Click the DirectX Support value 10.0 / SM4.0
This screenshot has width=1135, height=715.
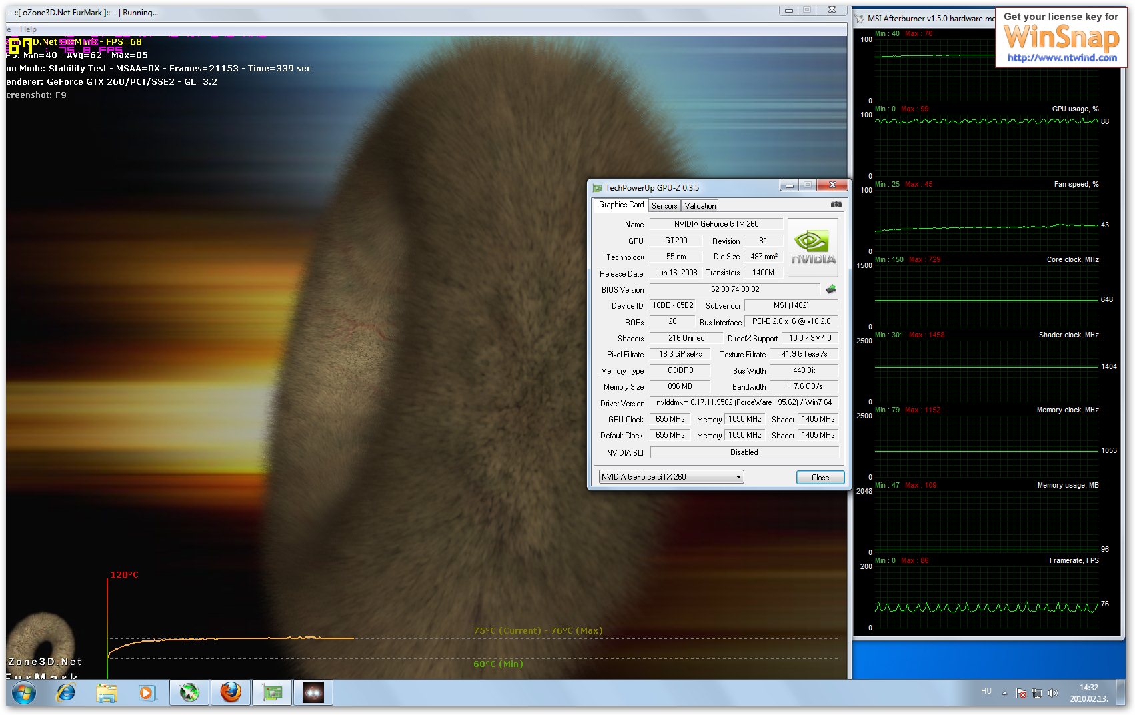(x=810, y=338)
